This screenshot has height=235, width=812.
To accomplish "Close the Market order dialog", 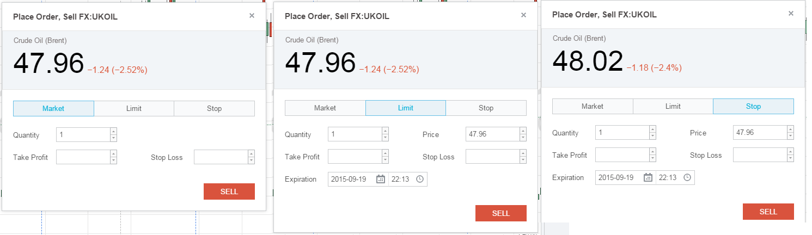I will [252, 16].
